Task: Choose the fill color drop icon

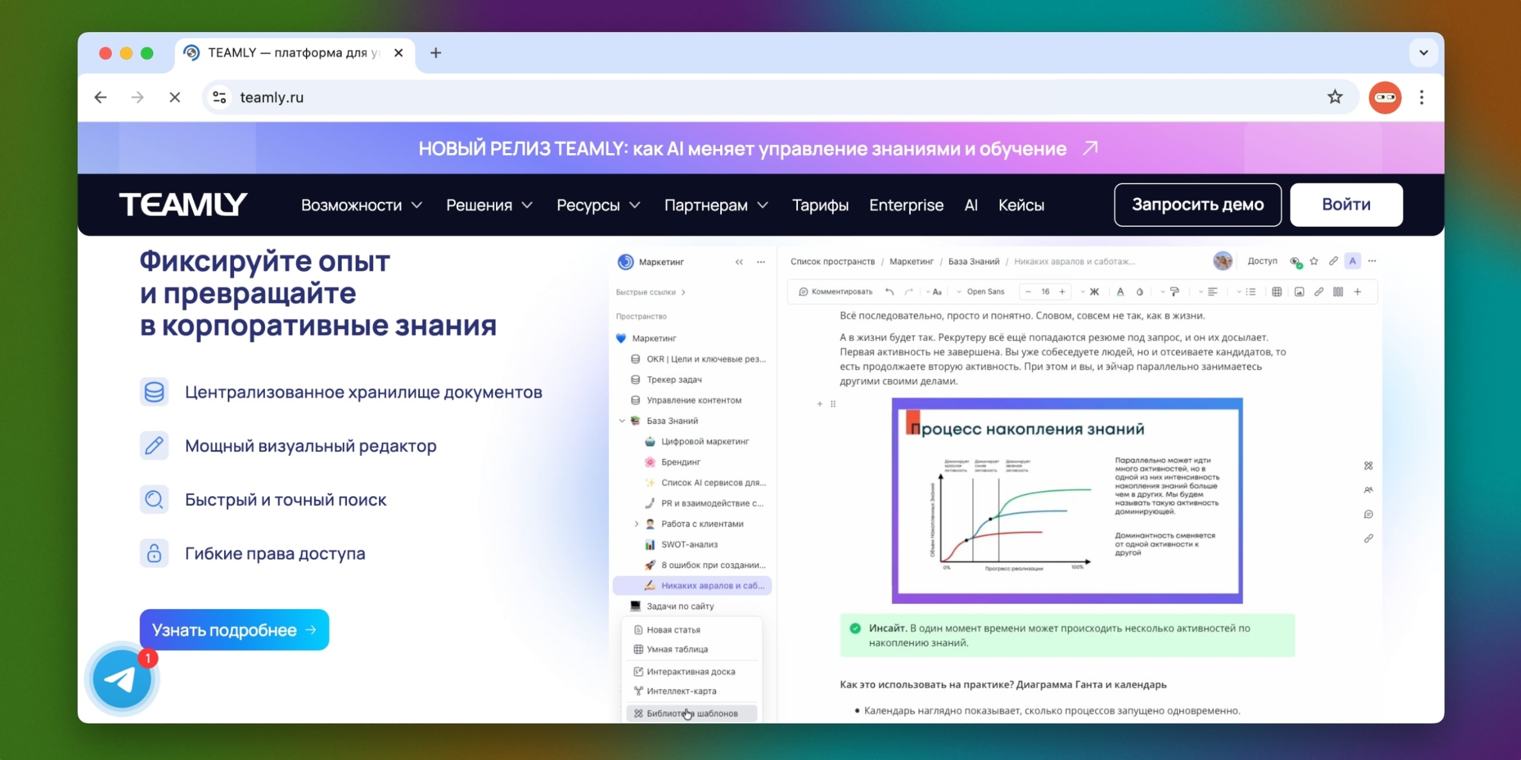Action: [x=1140, y=292]
